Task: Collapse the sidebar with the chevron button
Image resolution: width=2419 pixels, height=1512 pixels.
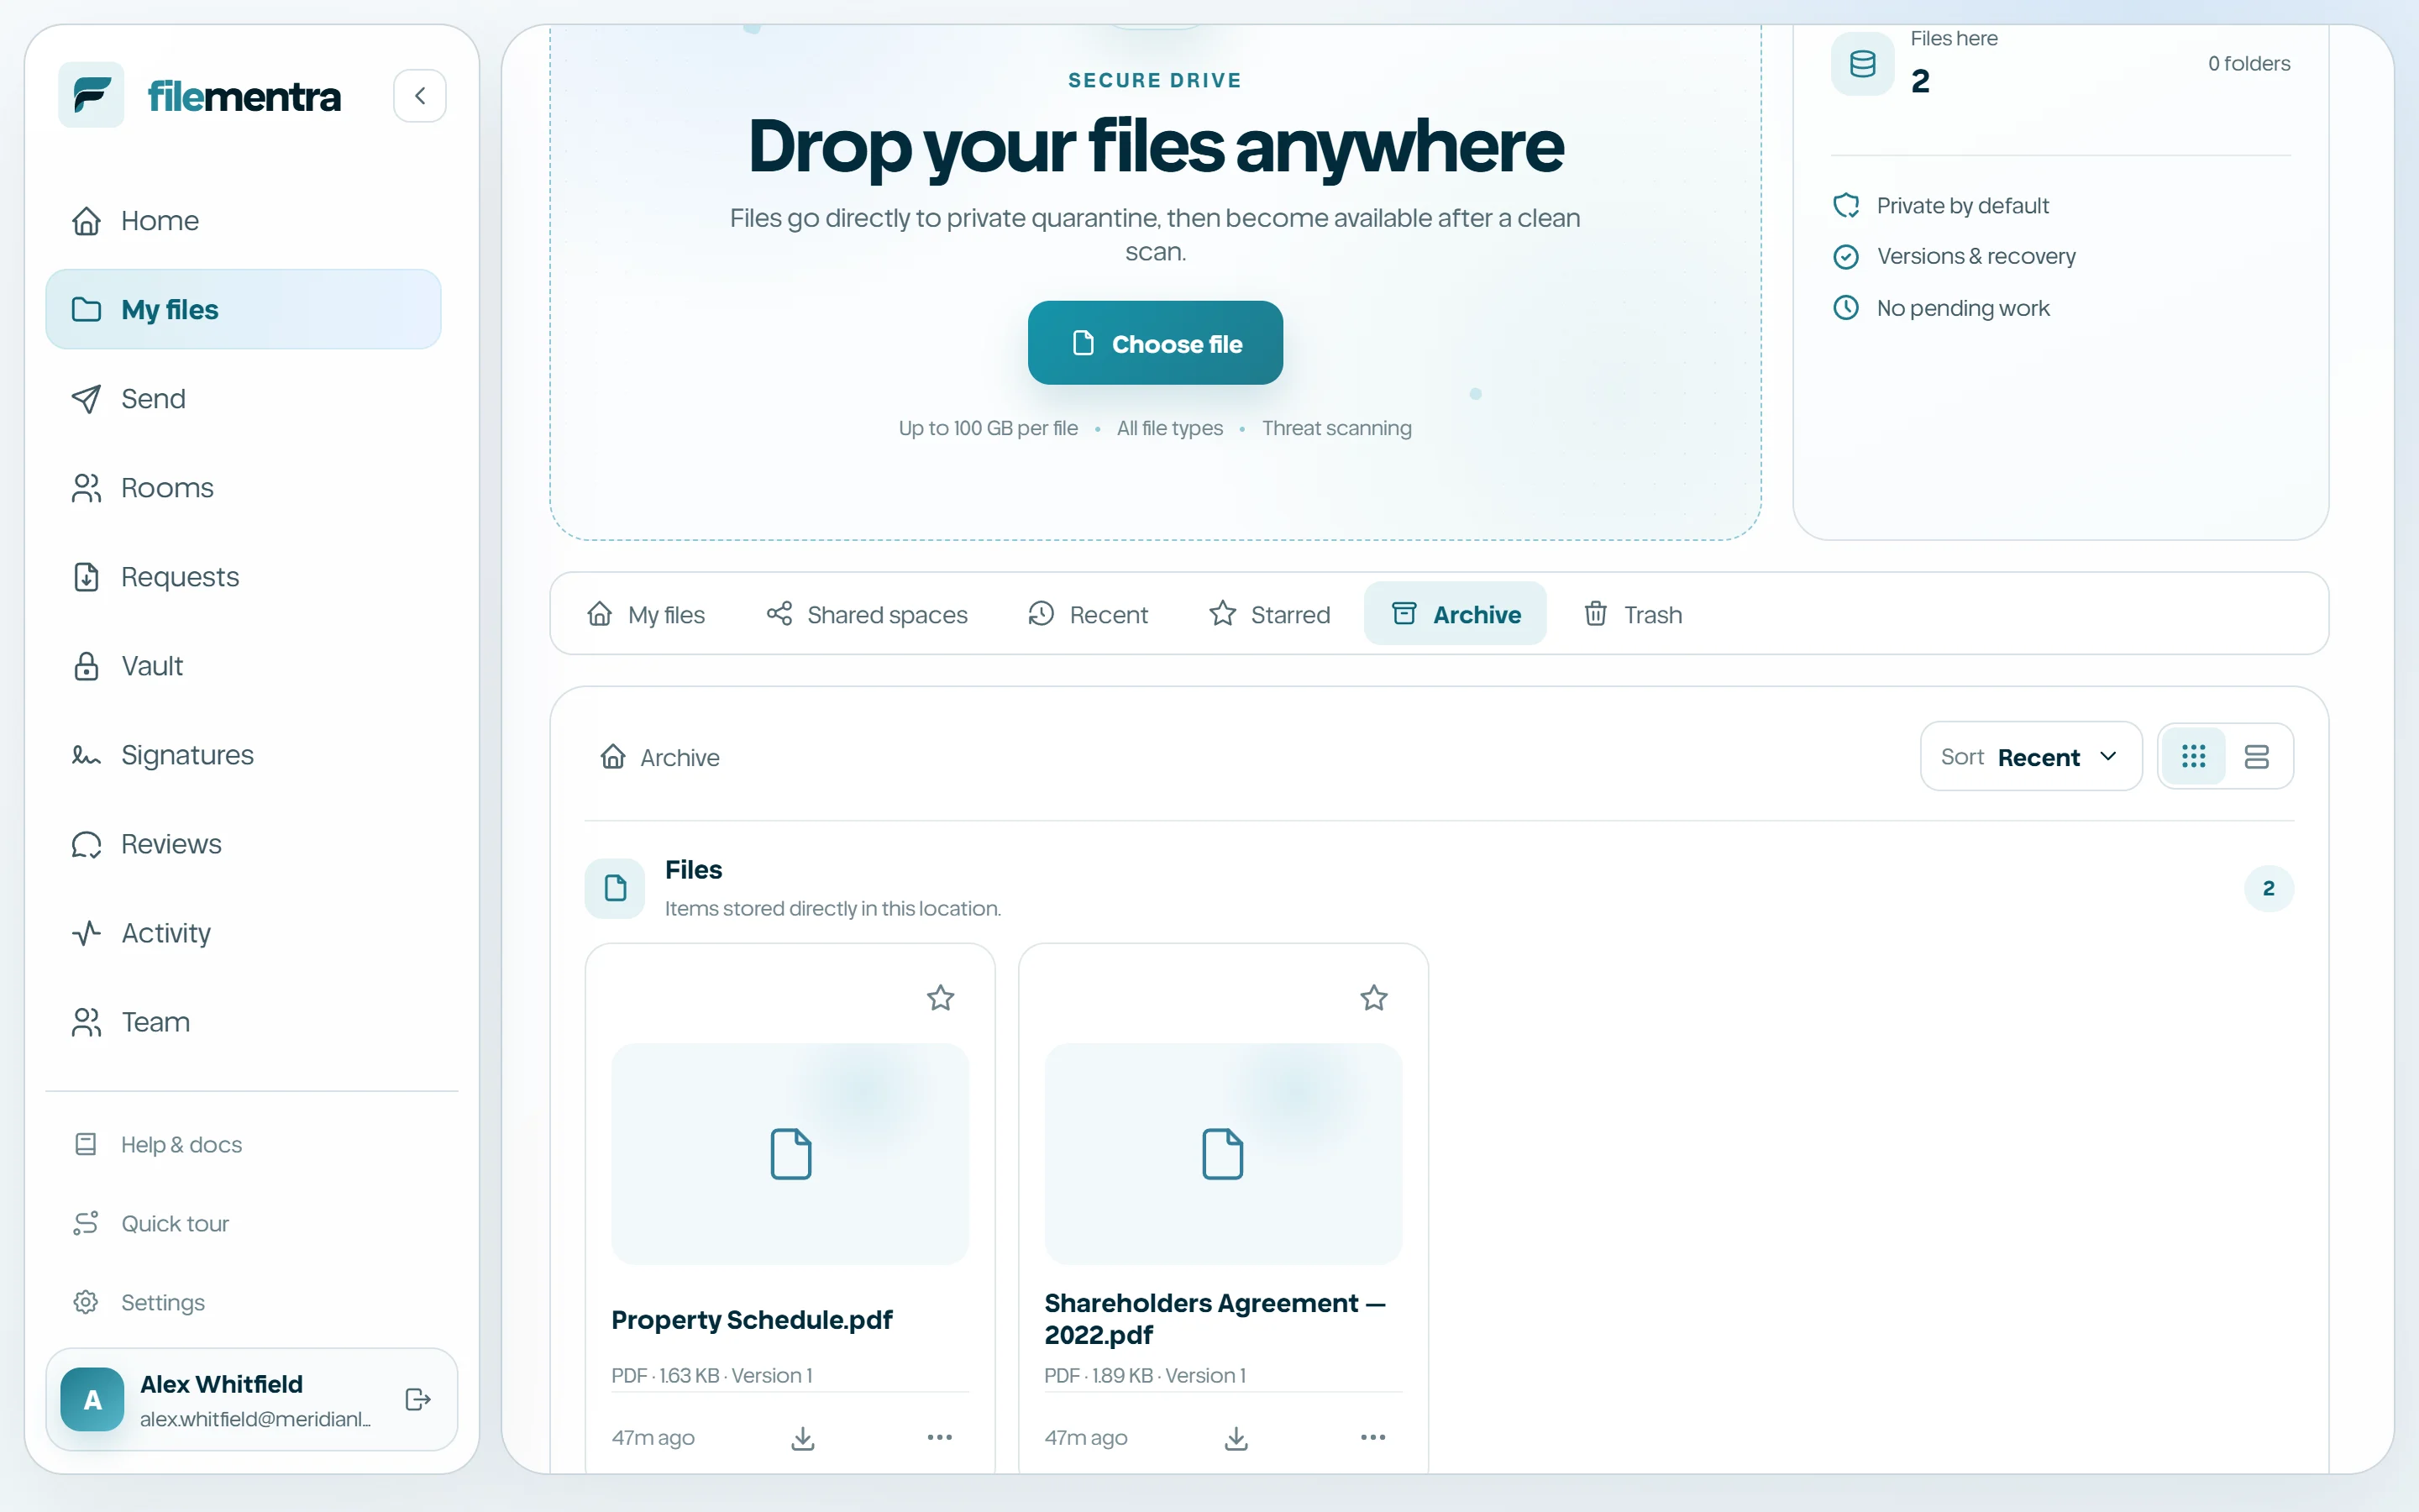Action: (420, 96)
